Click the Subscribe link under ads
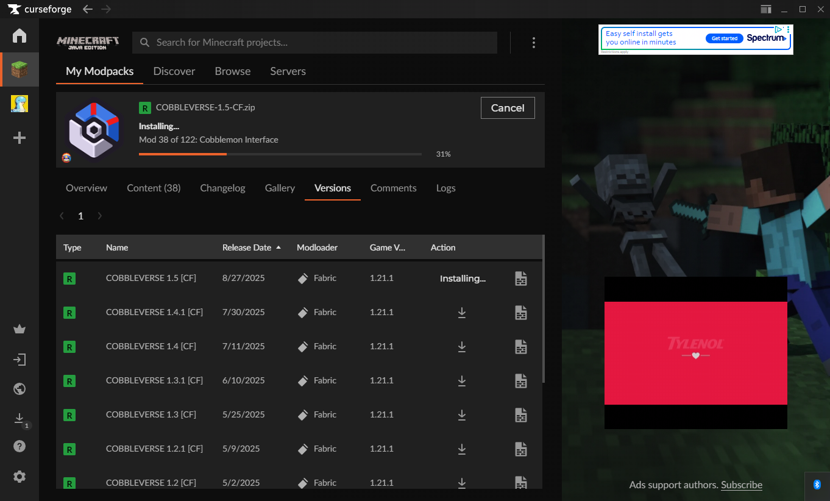 tap(741, 485)
